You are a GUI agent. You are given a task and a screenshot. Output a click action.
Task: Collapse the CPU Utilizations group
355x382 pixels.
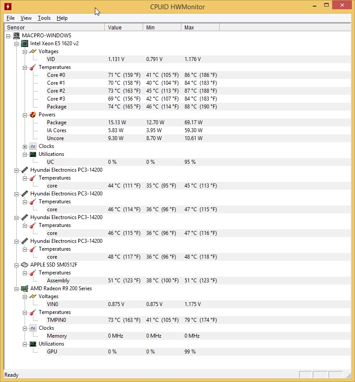point(25,155)
